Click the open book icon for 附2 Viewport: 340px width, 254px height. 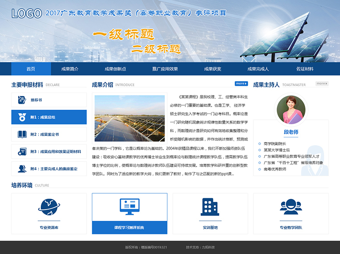tap(22, 134)
